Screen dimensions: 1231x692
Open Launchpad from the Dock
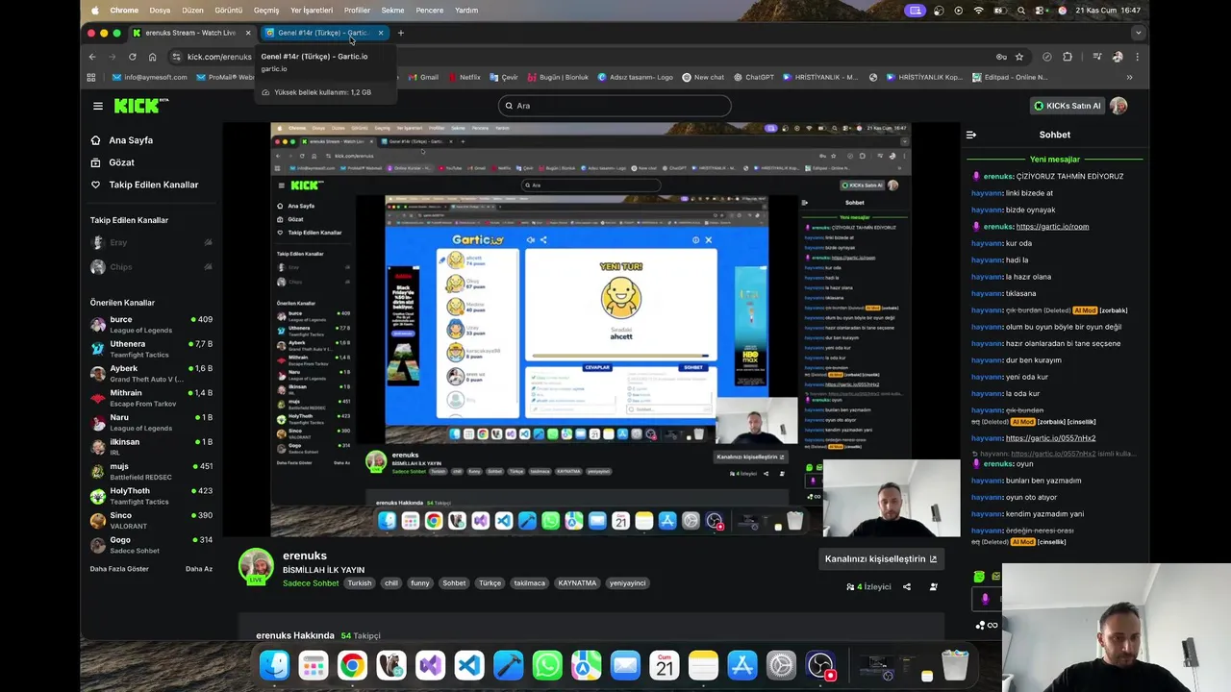point(314,665)
